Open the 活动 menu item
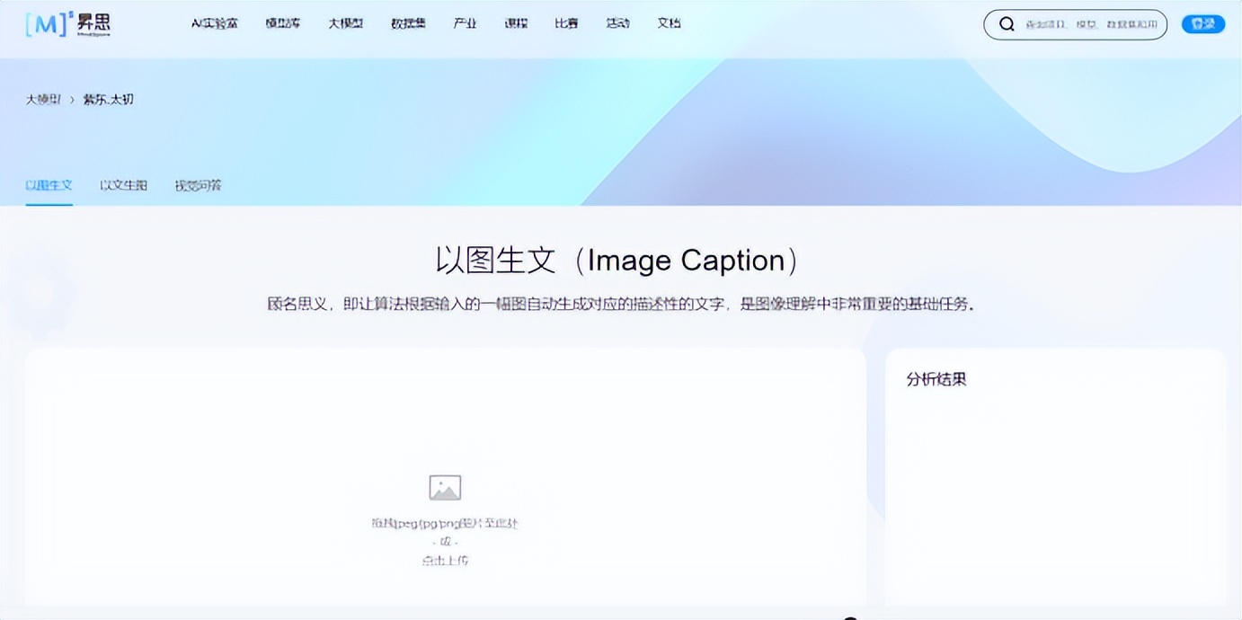 pos(617,23)
